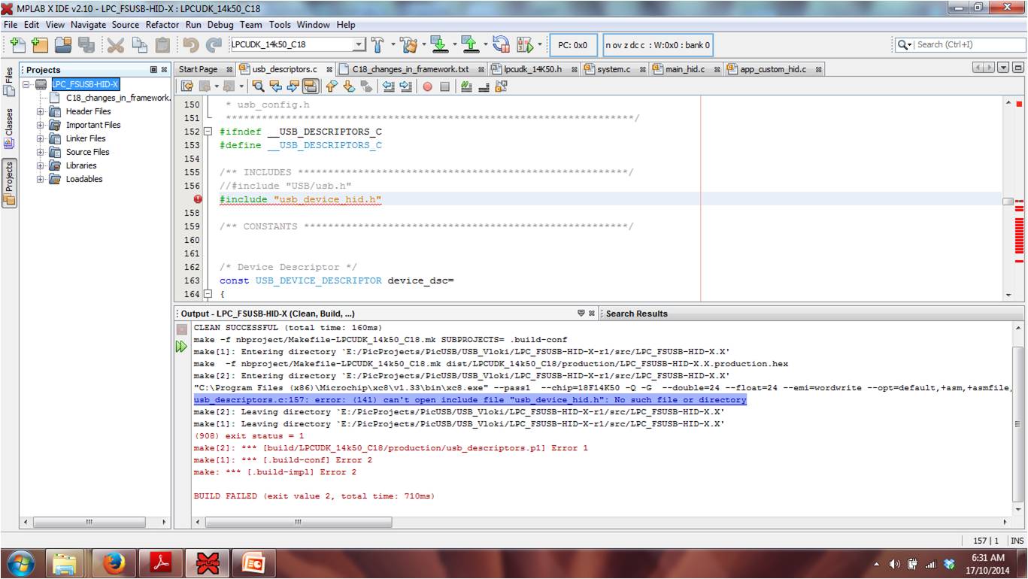The width and height of the screenshot is (1028, 579).
Task: Expand the Source Files folder
Action: (x=41, y=152)
